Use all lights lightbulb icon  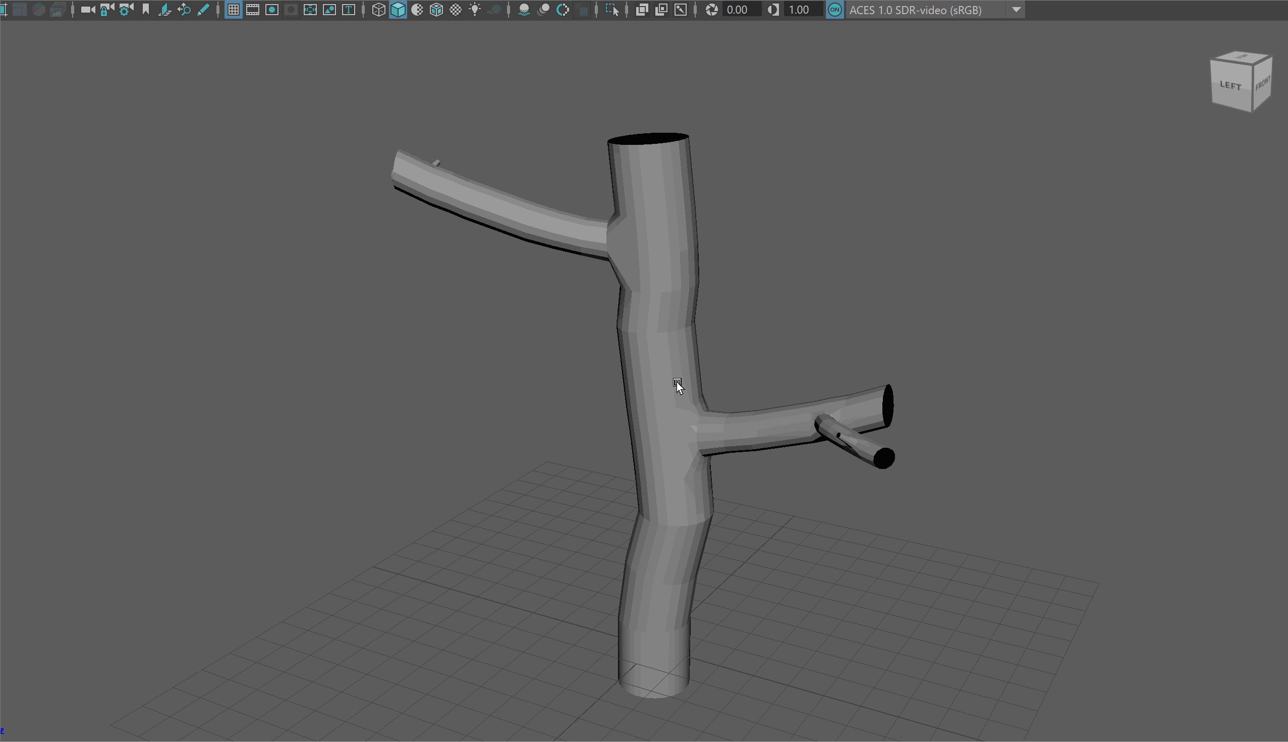[475, 10]
